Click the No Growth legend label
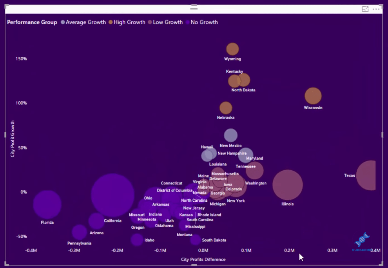 click(x=204, y=22)
